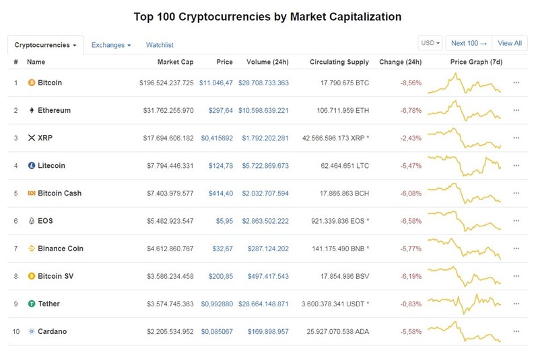Open the USD currency selector
Viewport: 538px width, 346px height.
click(x=430, y=43)
